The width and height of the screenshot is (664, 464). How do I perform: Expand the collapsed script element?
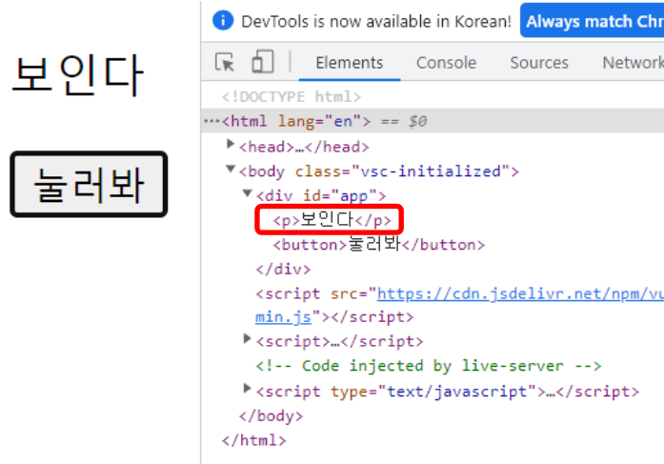248,338
